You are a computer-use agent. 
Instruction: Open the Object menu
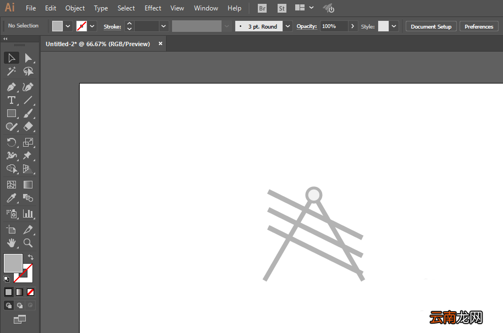click(x=75, y=8)
